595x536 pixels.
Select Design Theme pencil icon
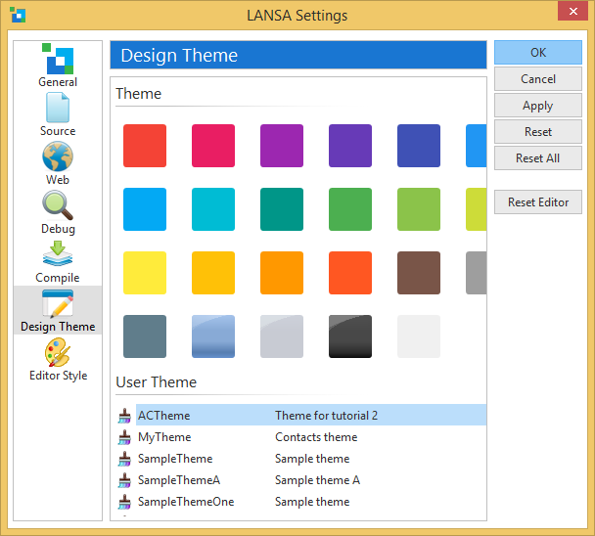tap(58, 303)
